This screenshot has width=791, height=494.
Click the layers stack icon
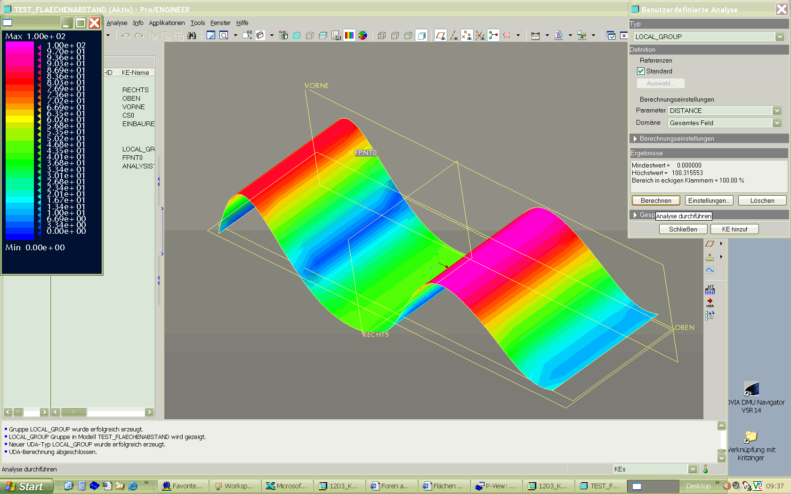(323, 35)
